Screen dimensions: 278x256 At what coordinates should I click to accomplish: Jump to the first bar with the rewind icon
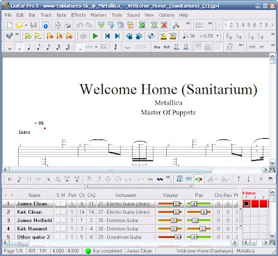(x=108, y=36)
